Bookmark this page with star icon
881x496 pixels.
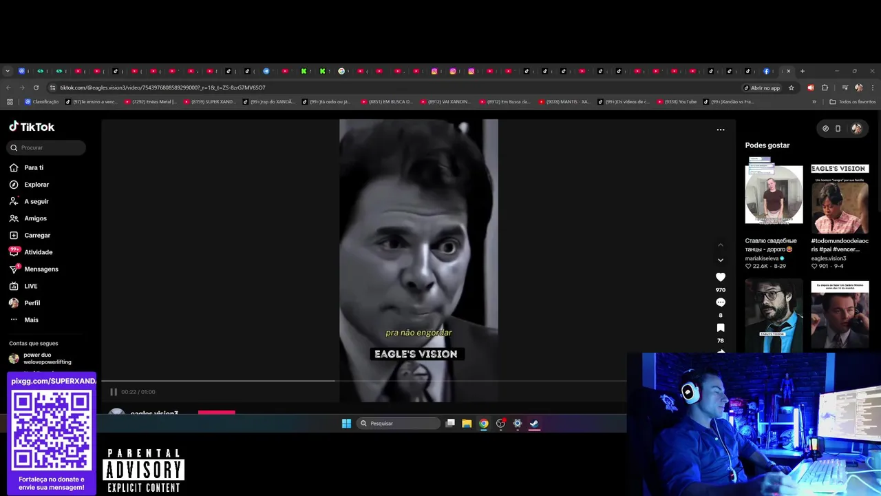pyautogui.click(x=792, y=87)
